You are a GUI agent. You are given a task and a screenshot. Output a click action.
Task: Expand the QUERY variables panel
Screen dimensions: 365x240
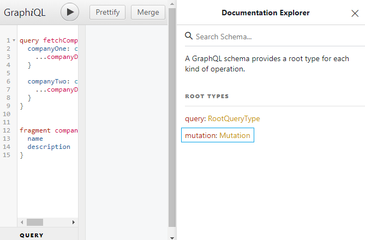[x=32, y=236]
